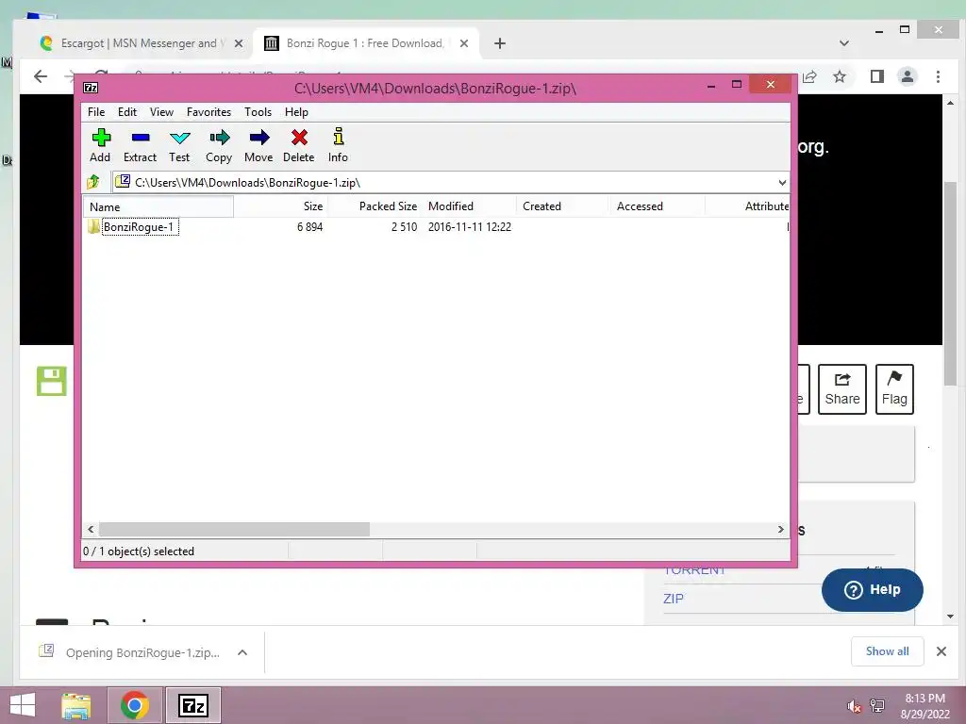Click Chrome share page icon
Screen dimensions: 966x724
(809, 77)
